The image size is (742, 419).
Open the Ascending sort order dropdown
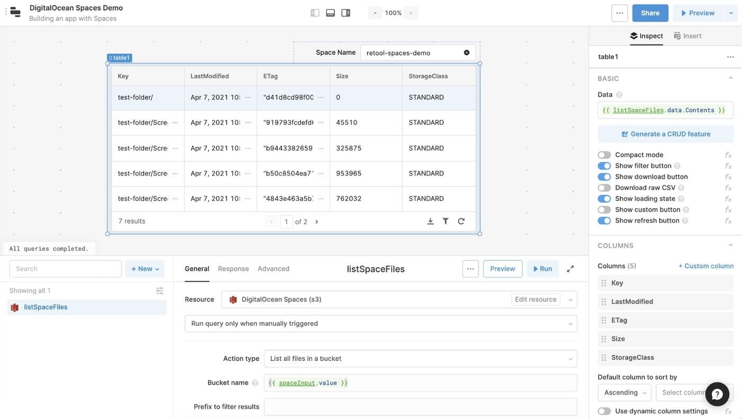624,393
